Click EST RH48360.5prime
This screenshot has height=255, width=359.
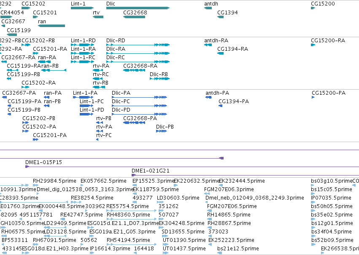click(x=128, y=214)
